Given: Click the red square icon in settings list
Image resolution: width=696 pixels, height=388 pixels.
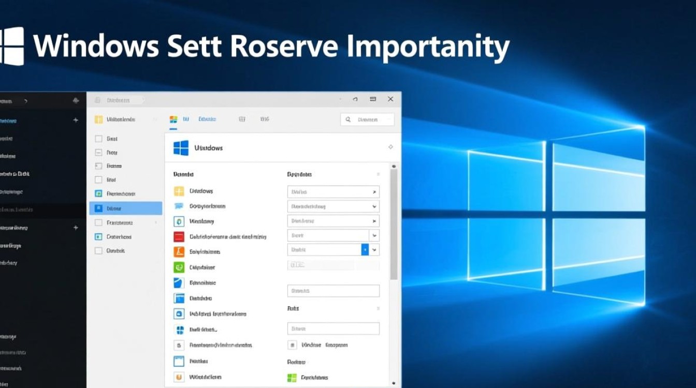Looking at the screenshot, I should (179, 237).
